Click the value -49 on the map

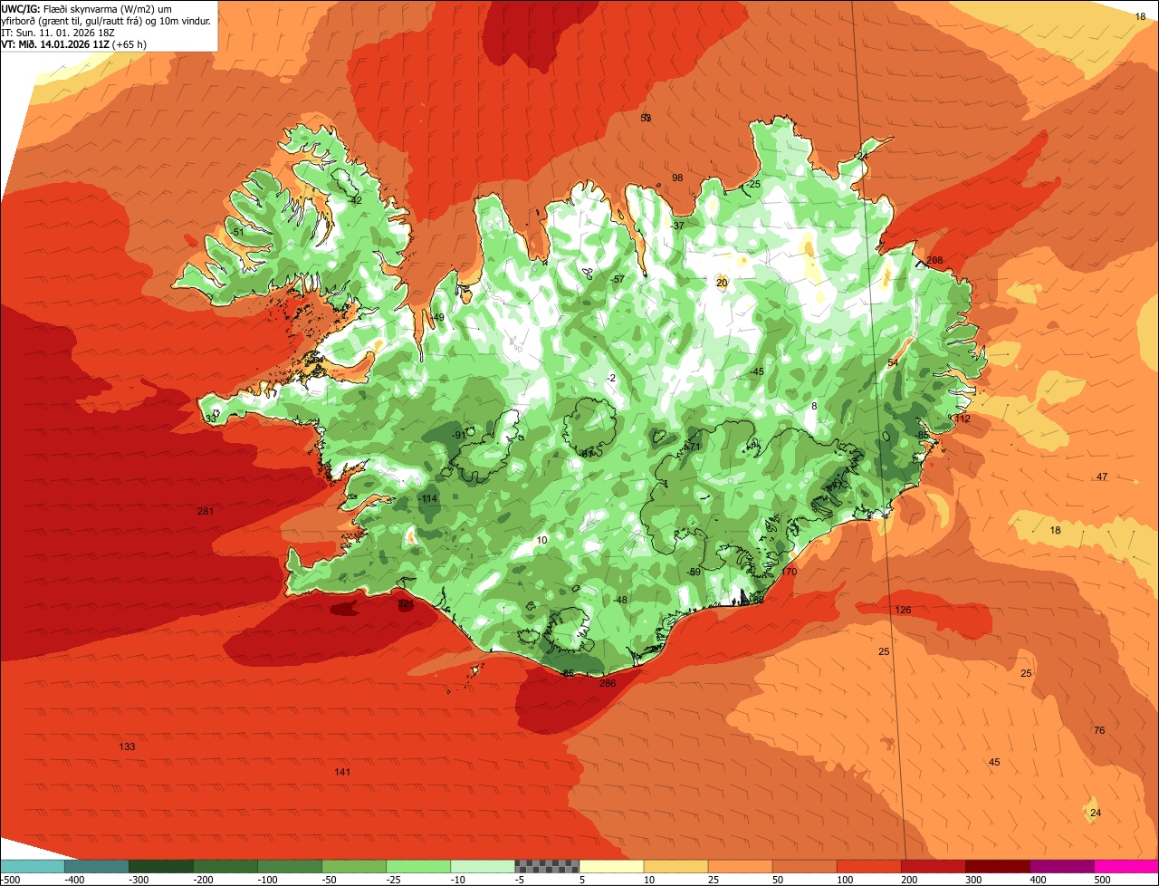(436, 317)
